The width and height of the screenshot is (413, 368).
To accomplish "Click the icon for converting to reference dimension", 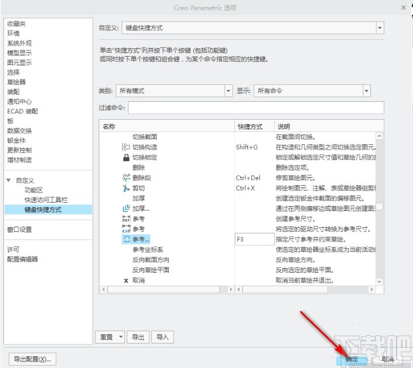I will click(126, 228).
